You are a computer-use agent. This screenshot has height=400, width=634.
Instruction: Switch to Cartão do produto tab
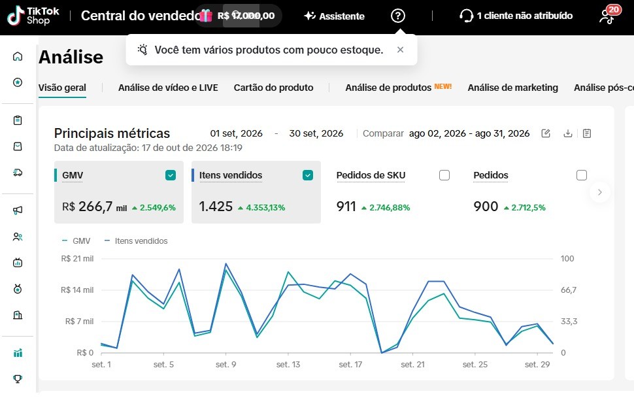tap(273, 88)
